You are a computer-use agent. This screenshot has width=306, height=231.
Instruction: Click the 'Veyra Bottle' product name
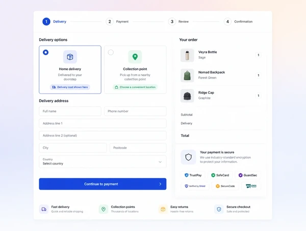tap(208, 52)
